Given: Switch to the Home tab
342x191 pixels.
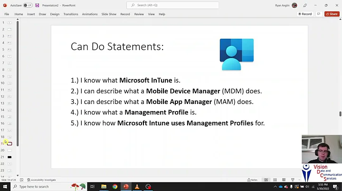Looking at the screenshot, I should click(19, 14).
